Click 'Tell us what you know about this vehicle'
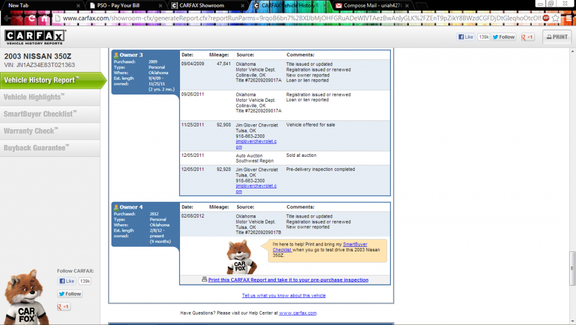This screenshot has width=576, height=325. tap(283, 295)
